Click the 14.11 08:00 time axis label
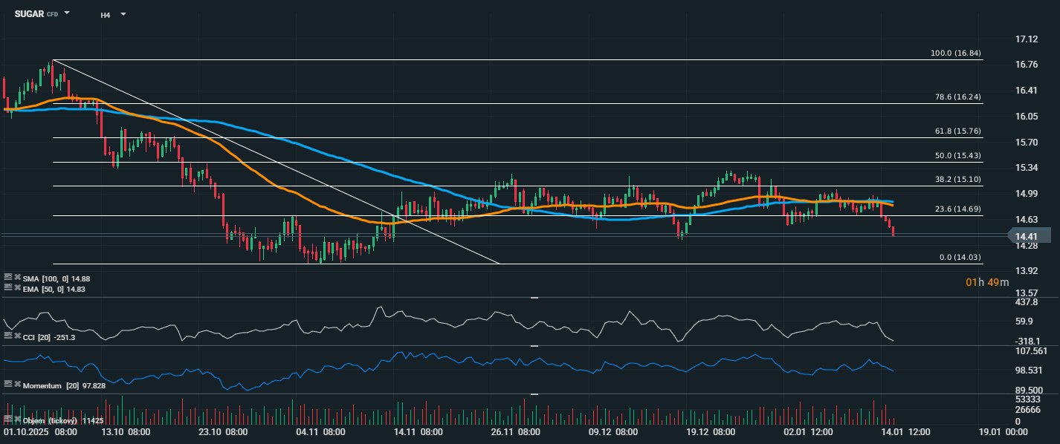Viewport: 1060px width, 444px height. (x=418, y=432)
